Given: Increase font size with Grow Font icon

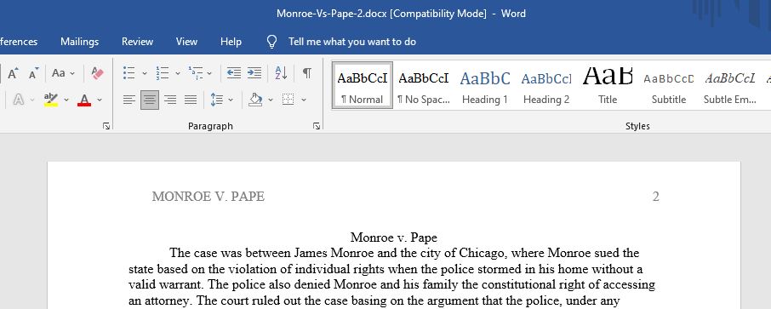Looking at the screenshot, I should [x=13, y=73].
